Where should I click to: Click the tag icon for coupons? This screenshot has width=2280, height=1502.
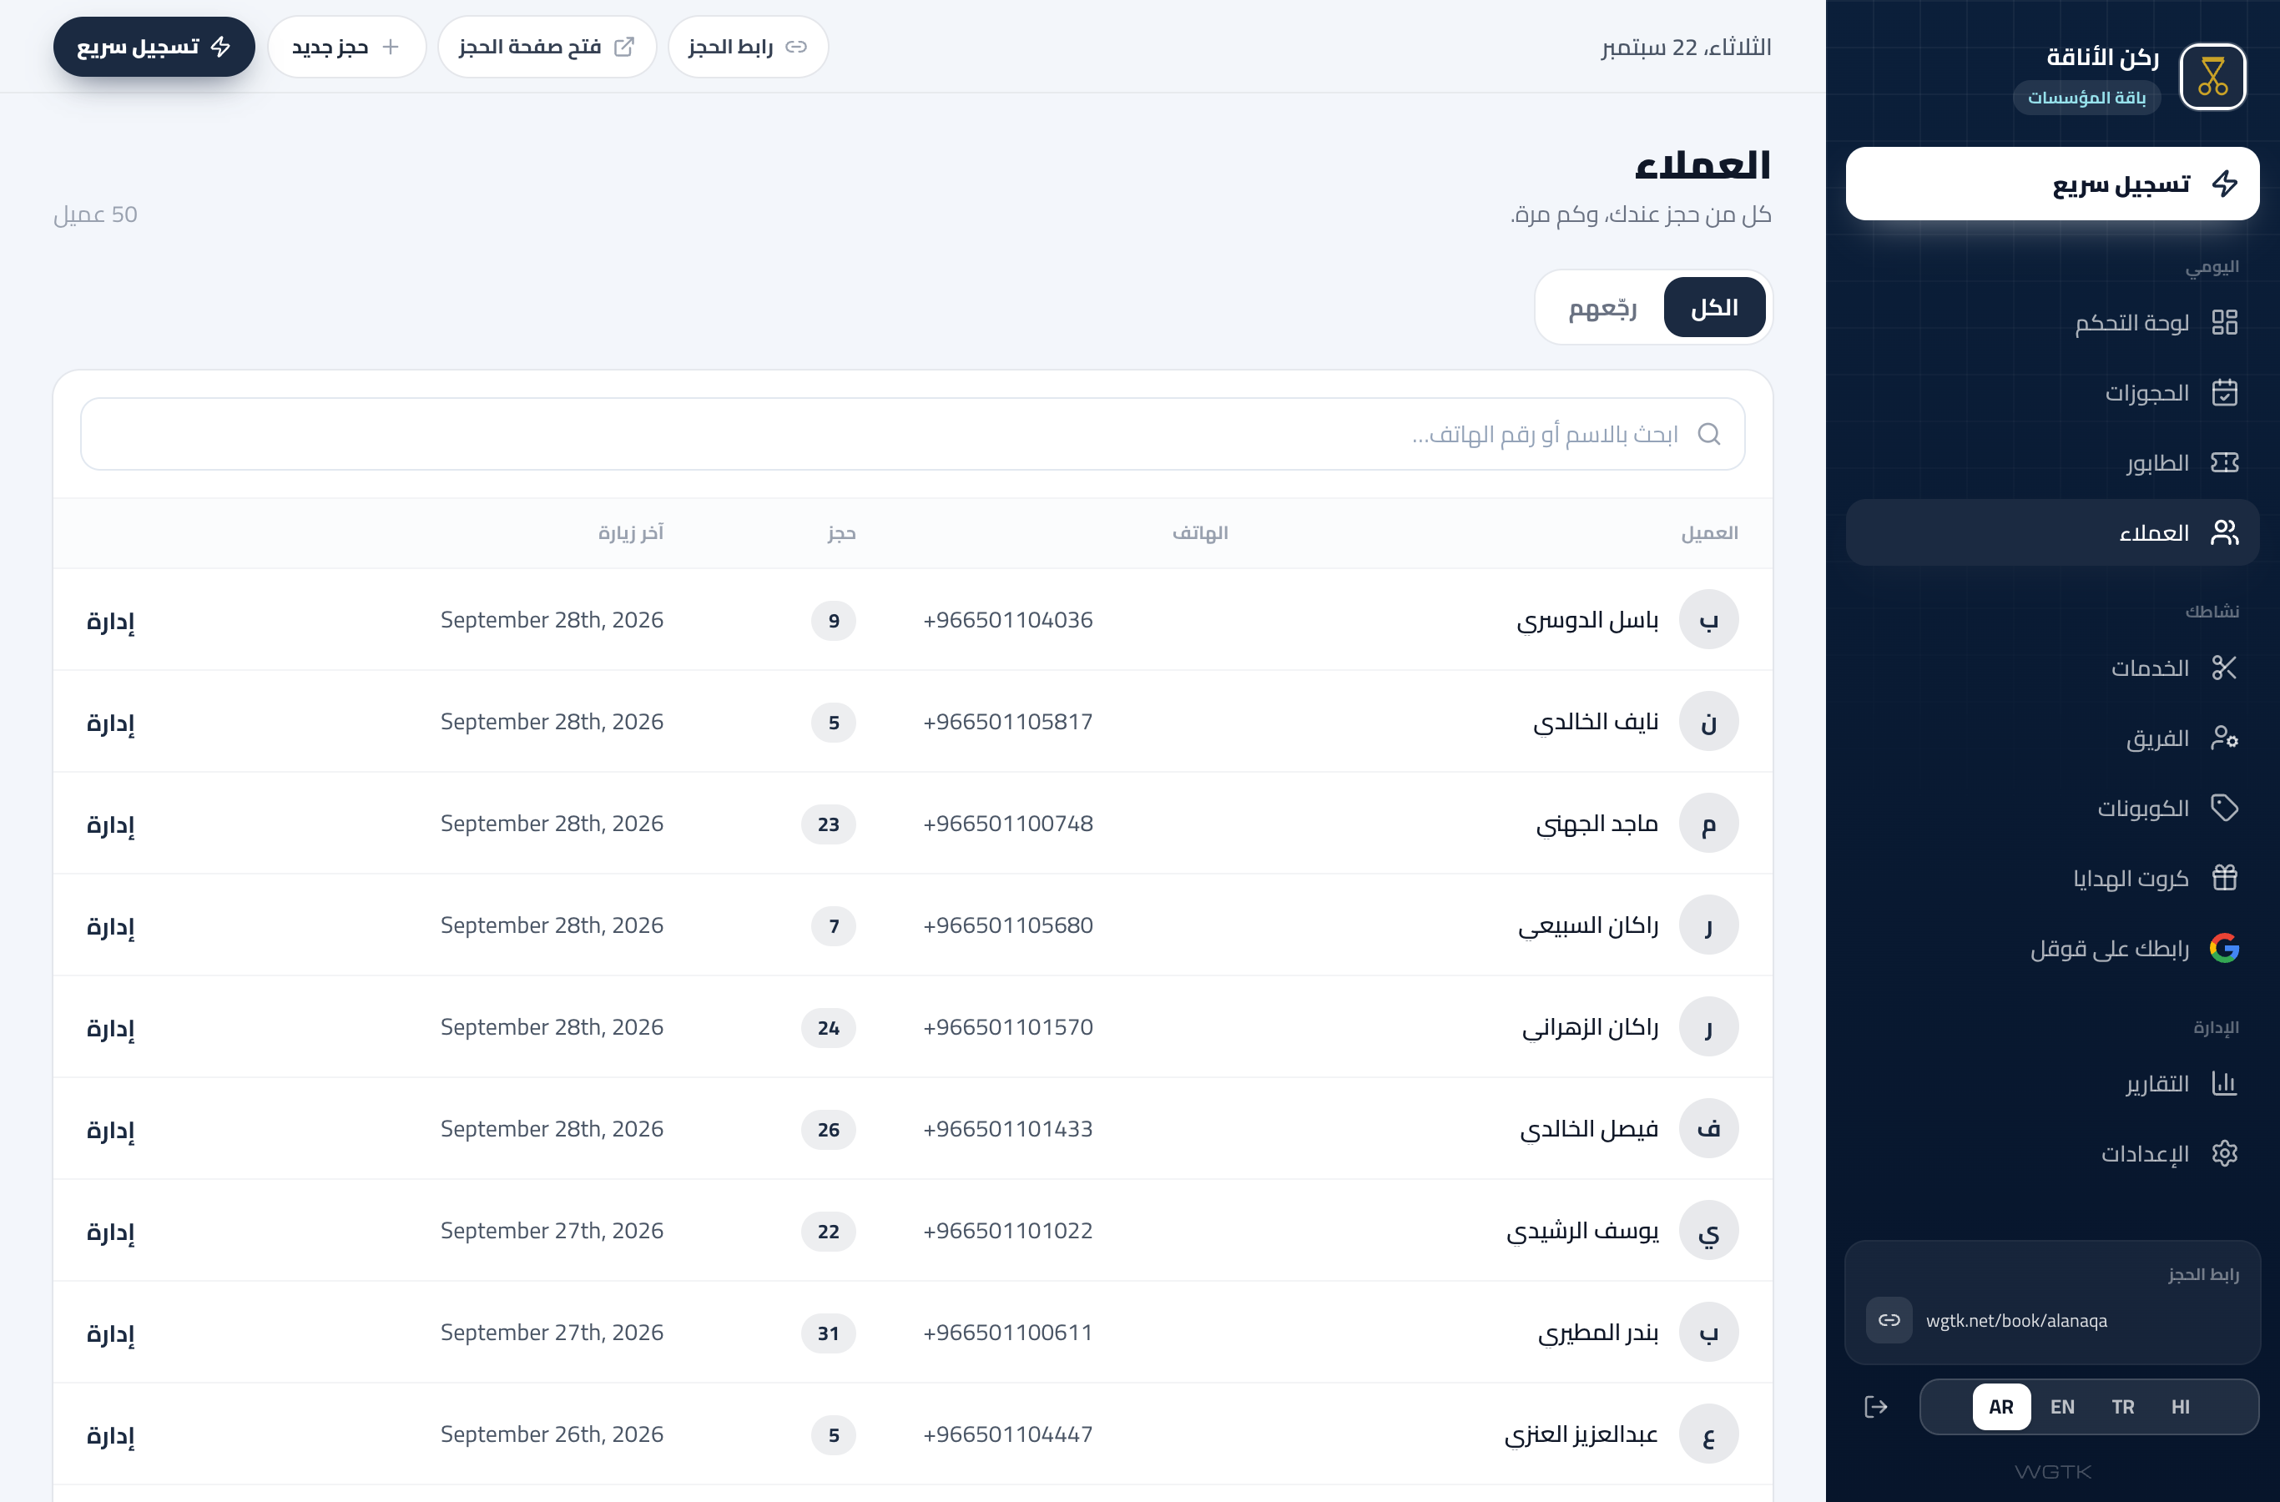2224,808
